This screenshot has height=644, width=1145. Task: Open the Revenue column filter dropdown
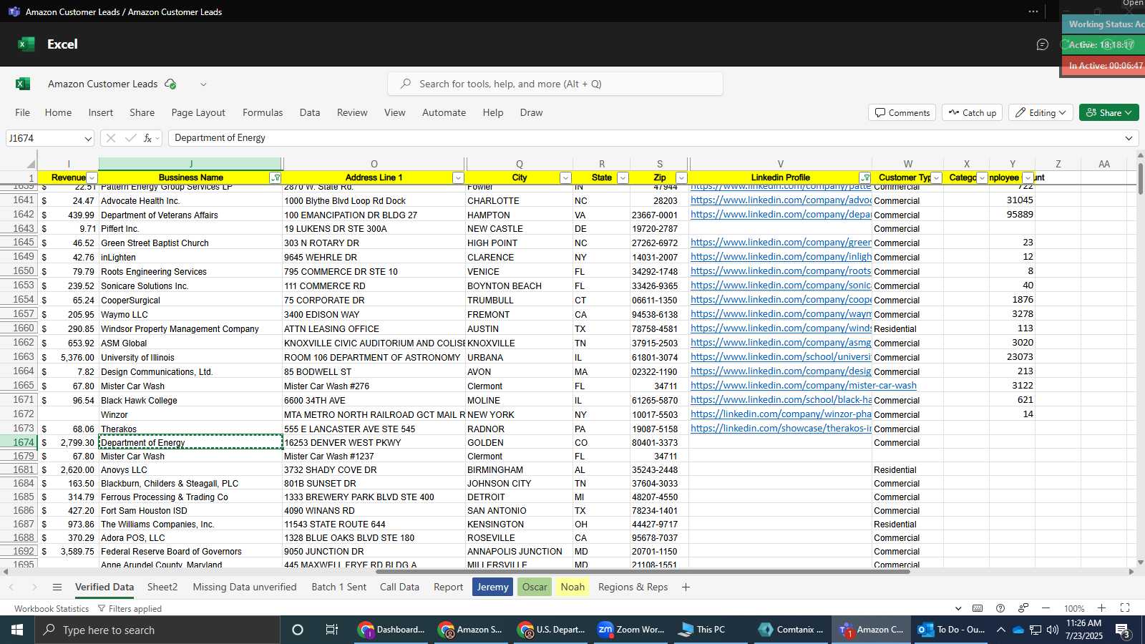click(92, 178)
